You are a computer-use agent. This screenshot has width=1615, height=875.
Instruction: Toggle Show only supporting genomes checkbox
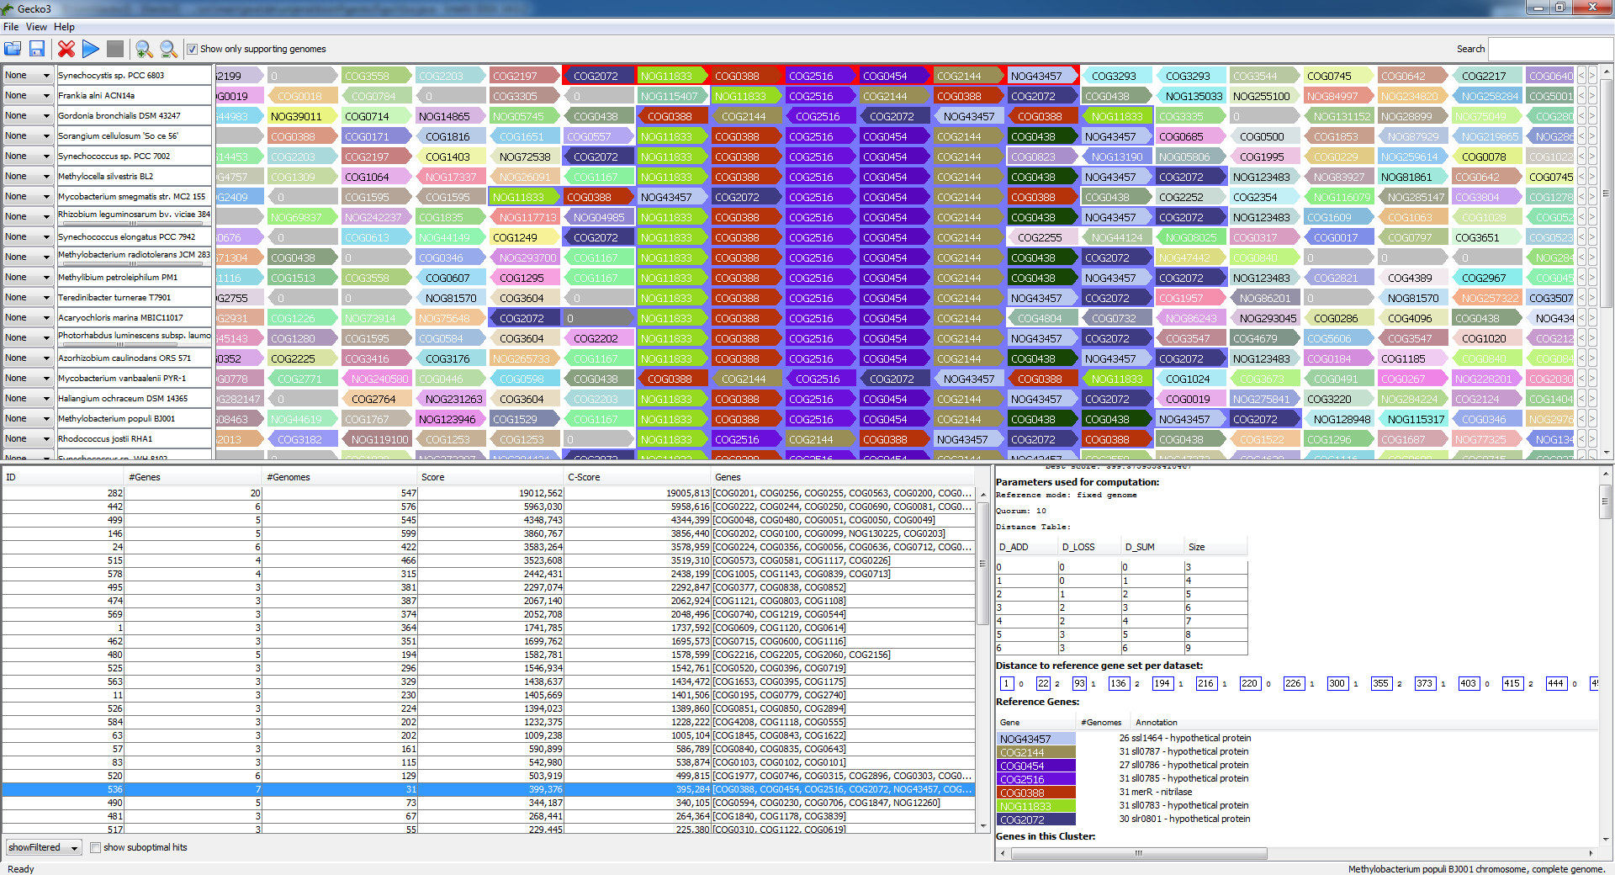192,49
